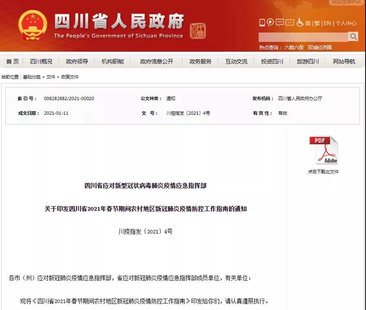Click validity value 有效
366x310 pixels.
point(283,113)
